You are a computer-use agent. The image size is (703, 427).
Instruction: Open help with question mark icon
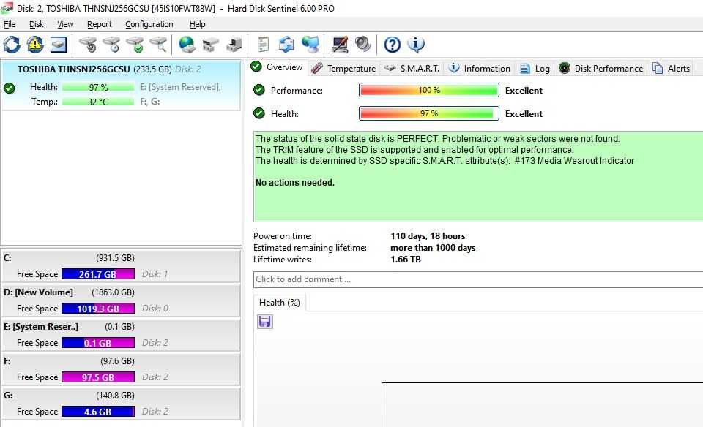tap(393, 45)
